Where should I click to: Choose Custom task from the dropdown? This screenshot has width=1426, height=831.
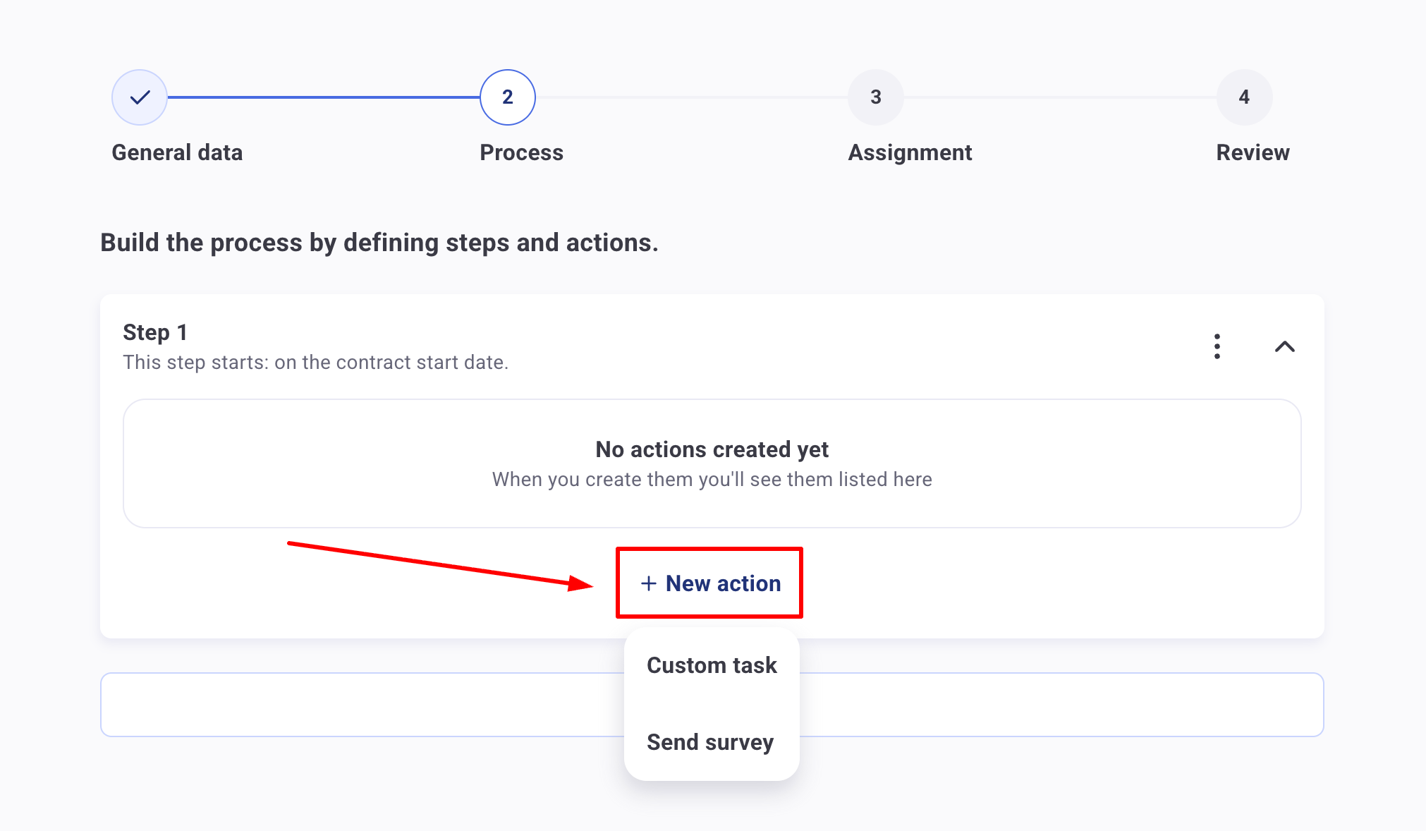click(712, 665)
